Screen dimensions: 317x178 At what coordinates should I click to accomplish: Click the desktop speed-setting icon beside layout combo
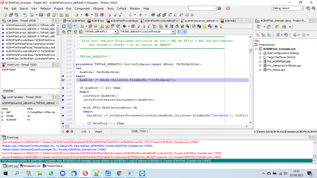click(308, 8)
